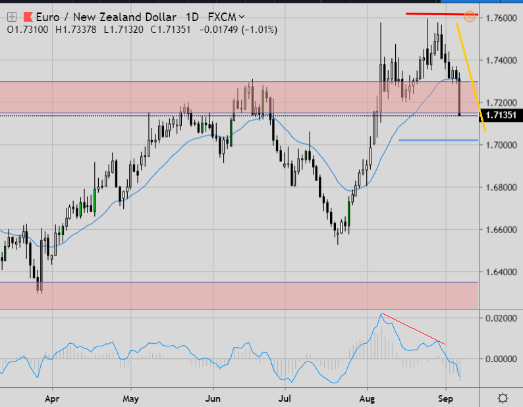The height and width of the screenshot is (407, 523).
Task: Click the 0.00000 indicator axis label
Action: [501, 359]
